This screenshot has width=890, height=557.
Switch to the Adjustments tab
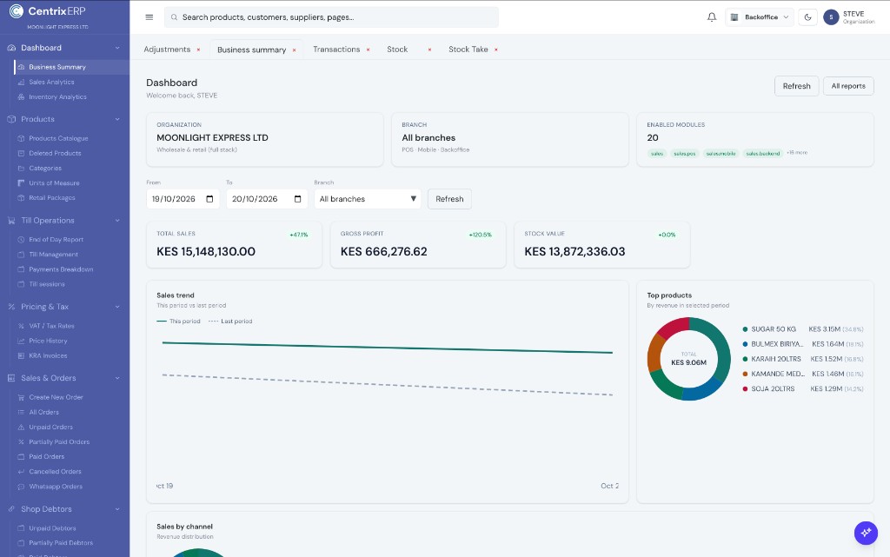click(x=167, y=50)
